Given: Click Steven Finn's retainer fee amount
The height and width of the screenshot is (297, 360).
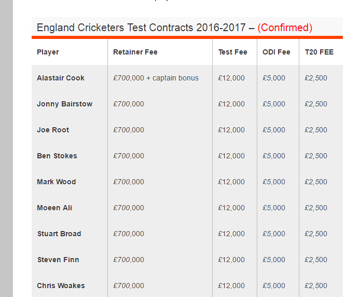Looking at the screenshot, I should click(128, 260).
